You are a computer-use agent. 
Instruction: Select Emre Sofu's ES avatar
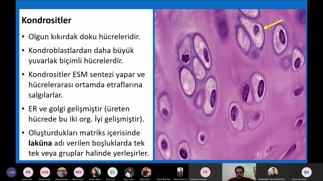point(112,172)
